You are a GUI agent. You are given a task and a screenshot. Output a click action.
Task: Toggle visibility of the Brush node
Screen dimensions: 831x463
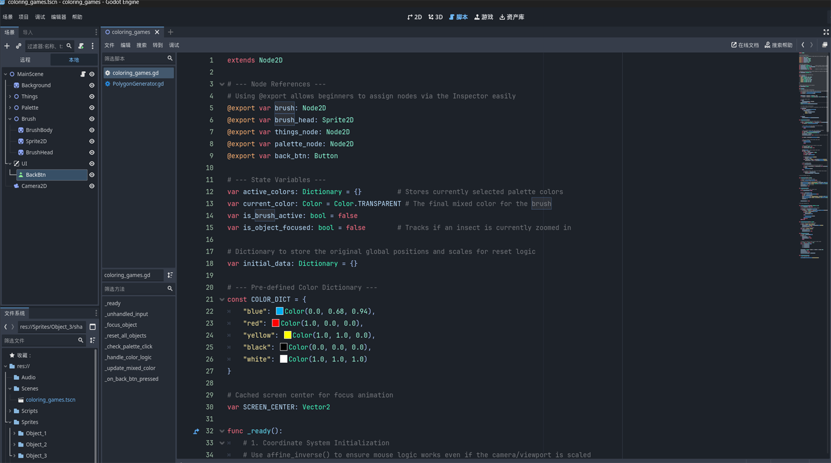tap(92, 119)
